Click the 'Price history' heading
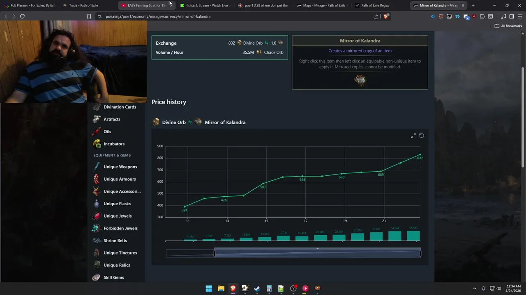This screenshot has width=526, height=295. (169, 102)
